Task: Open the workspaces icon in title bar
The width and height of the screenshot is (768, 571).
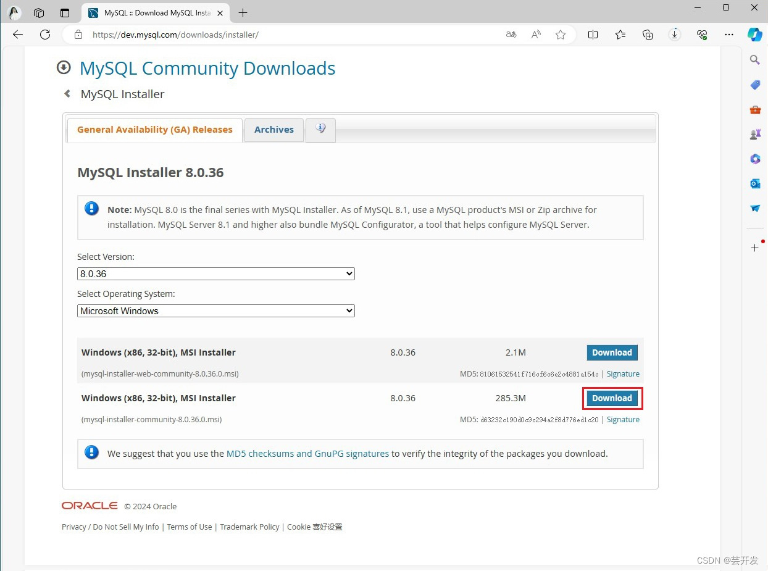Action: [x=39, y=13]
